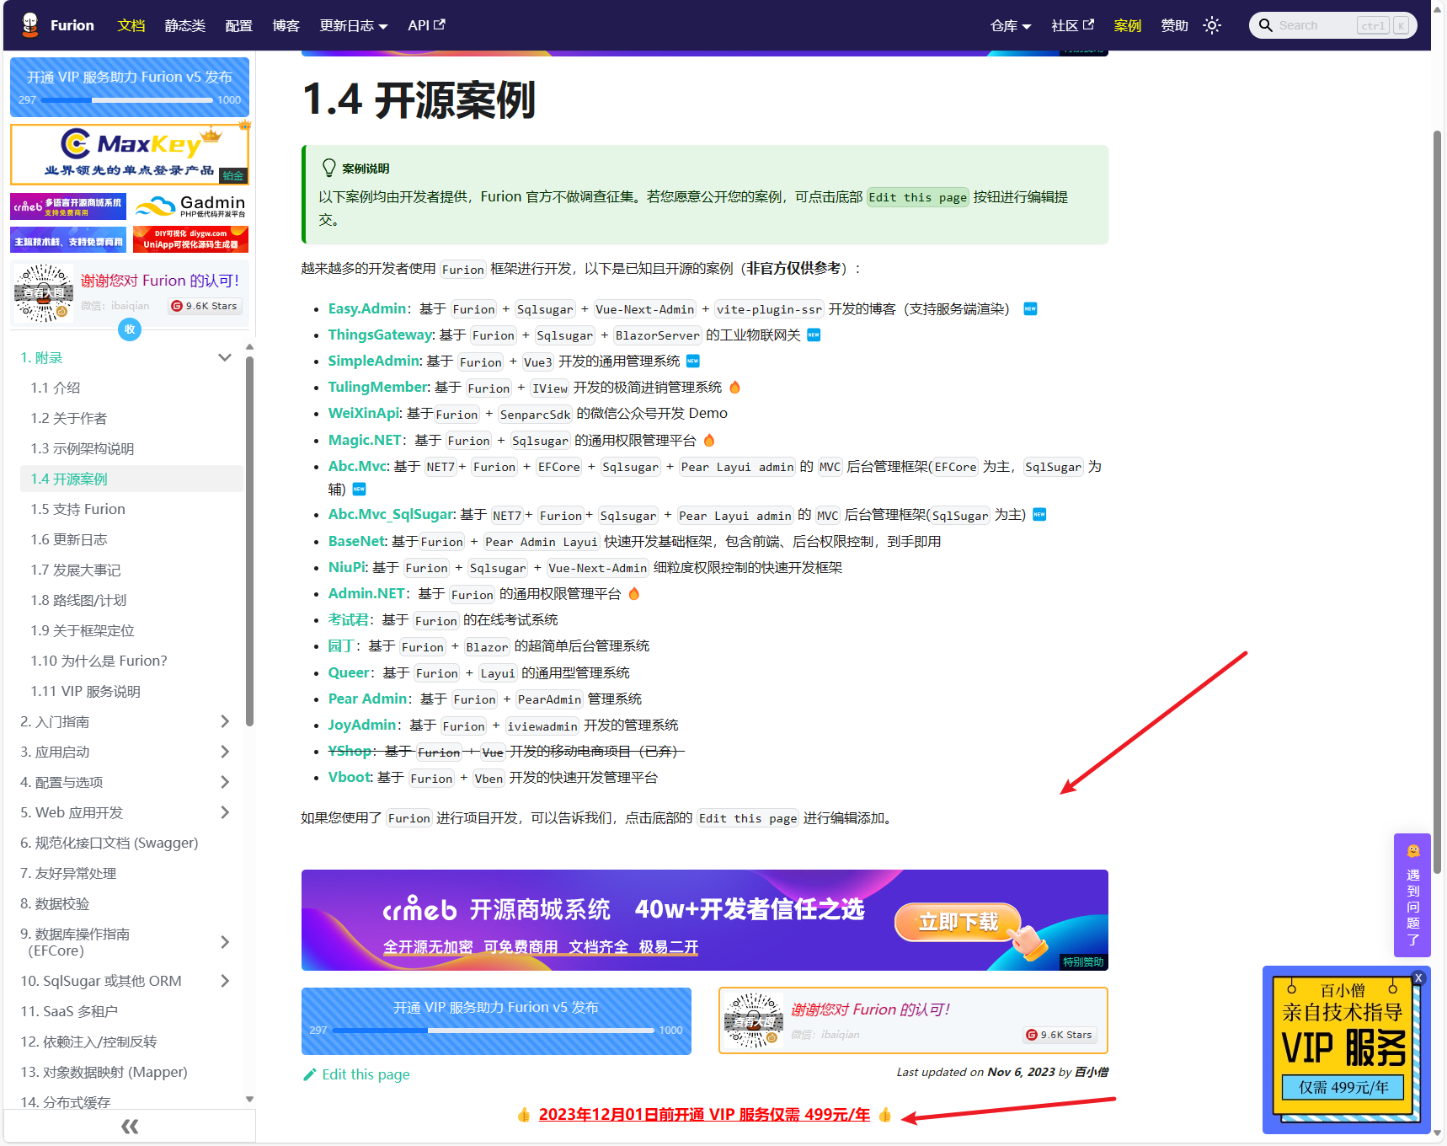Image resolution: width=1447 pixels, height=1146 pixels.
Task: Click the diygw UniApp sponsor image
Action: [190, 239]
